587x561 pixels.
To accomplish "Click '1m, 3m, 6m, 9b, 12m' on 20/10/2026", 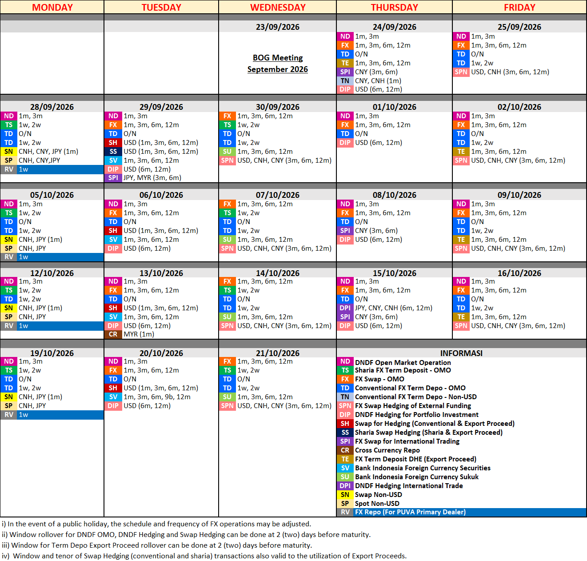I will point(157,397).
